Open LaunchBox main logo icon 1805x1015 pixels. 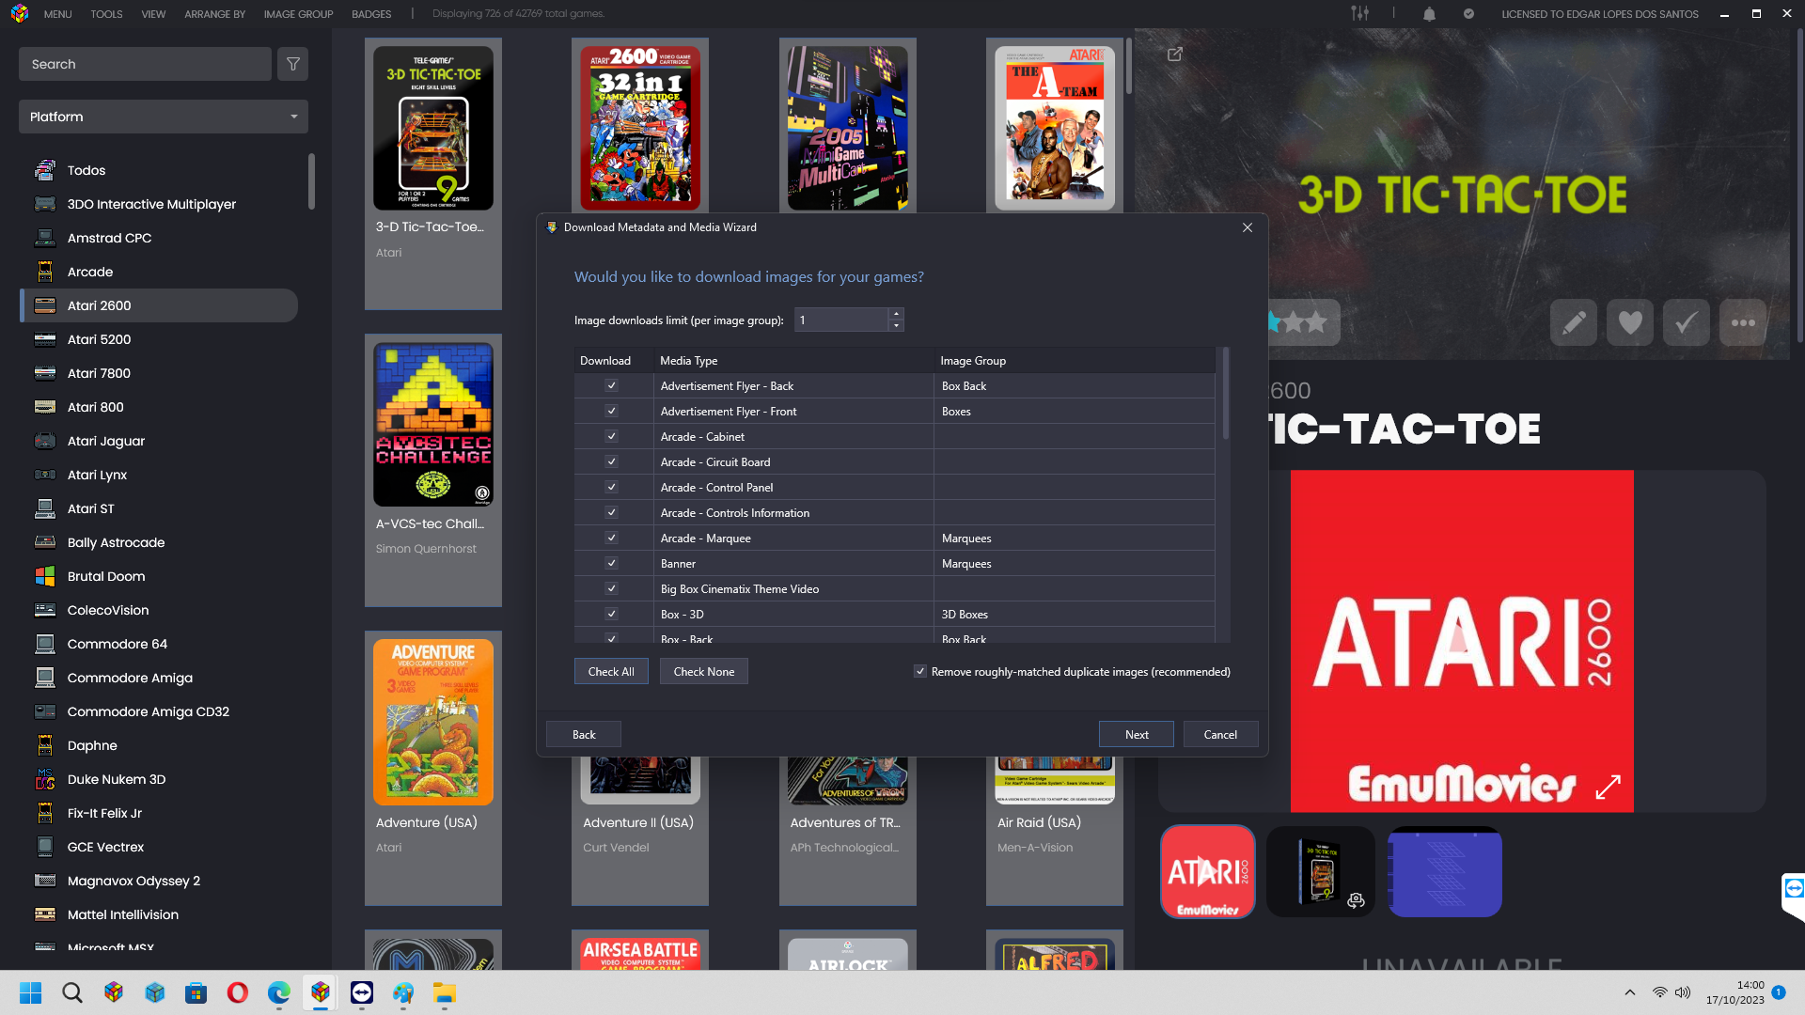click(20, 14)
